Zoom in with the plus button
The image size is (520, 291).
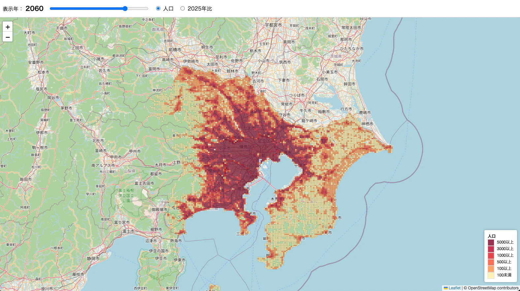click(8, 27)
